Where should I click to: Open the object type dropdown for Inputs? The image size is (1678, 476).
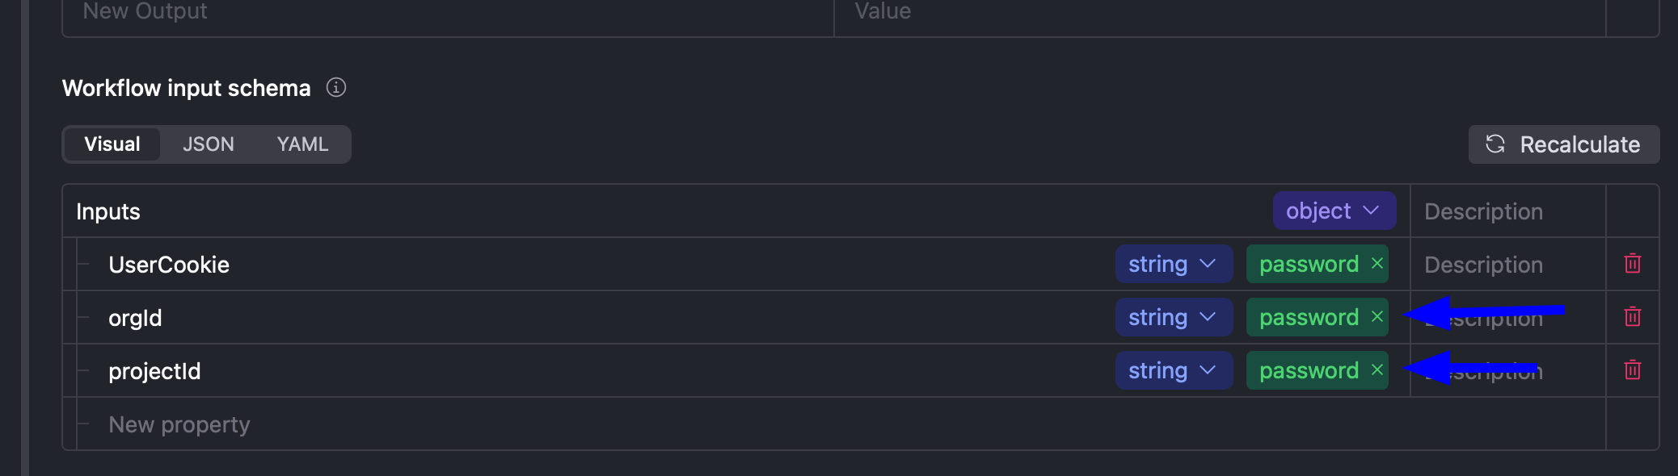[x=1334, y=211]
